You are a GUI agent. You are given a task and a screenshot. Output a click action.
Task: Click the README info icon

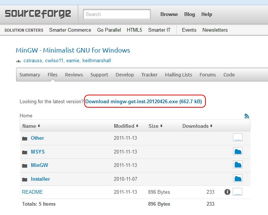(227, 192)
